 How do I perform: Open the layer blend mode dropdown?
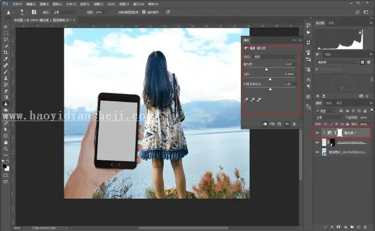tap(329, 117)
